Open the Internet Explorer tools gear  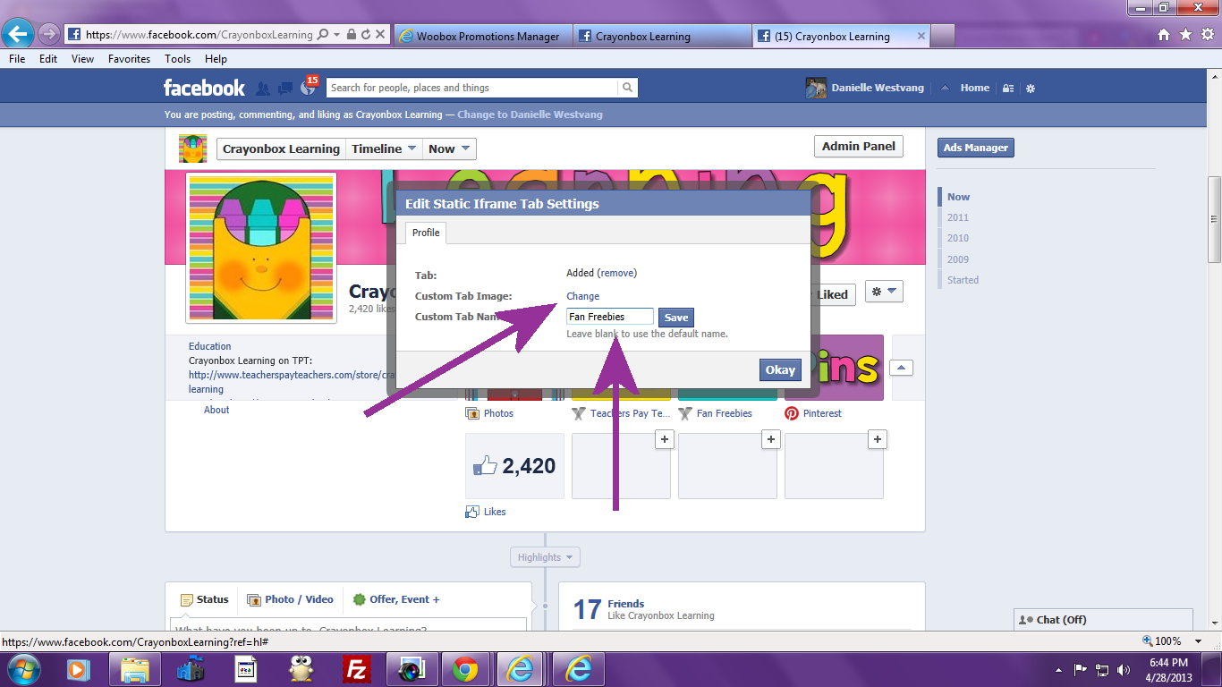tap(1207, 35)
